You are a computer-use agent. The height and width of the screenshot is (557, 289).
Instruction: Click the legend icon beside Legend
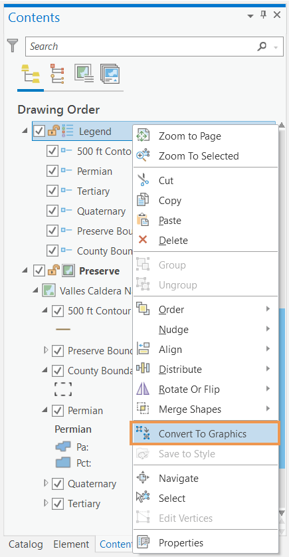click(x=68, y=132)
